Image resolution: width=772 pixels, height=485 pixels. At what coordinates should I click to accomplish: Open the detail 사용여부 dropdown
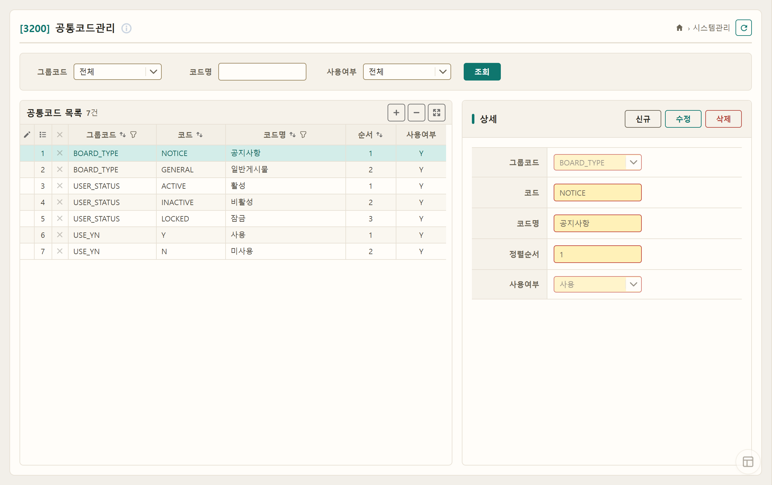pyautogui.click(x=597, y=284)
